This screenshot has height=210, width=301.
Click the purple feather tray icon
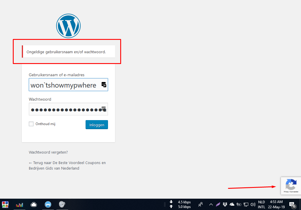pyautogui.click(x=218, y=204)
